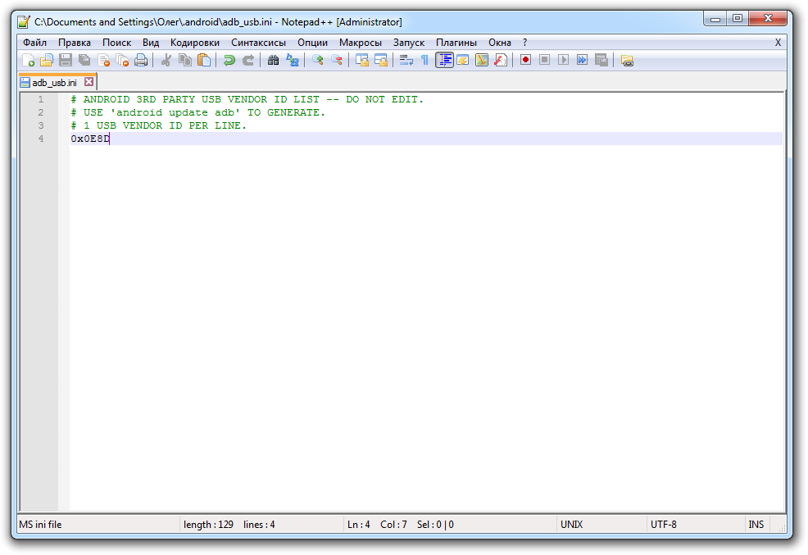
Task: Open the Плагины menu
Action: pyautogui.click(x=456, y=43)
